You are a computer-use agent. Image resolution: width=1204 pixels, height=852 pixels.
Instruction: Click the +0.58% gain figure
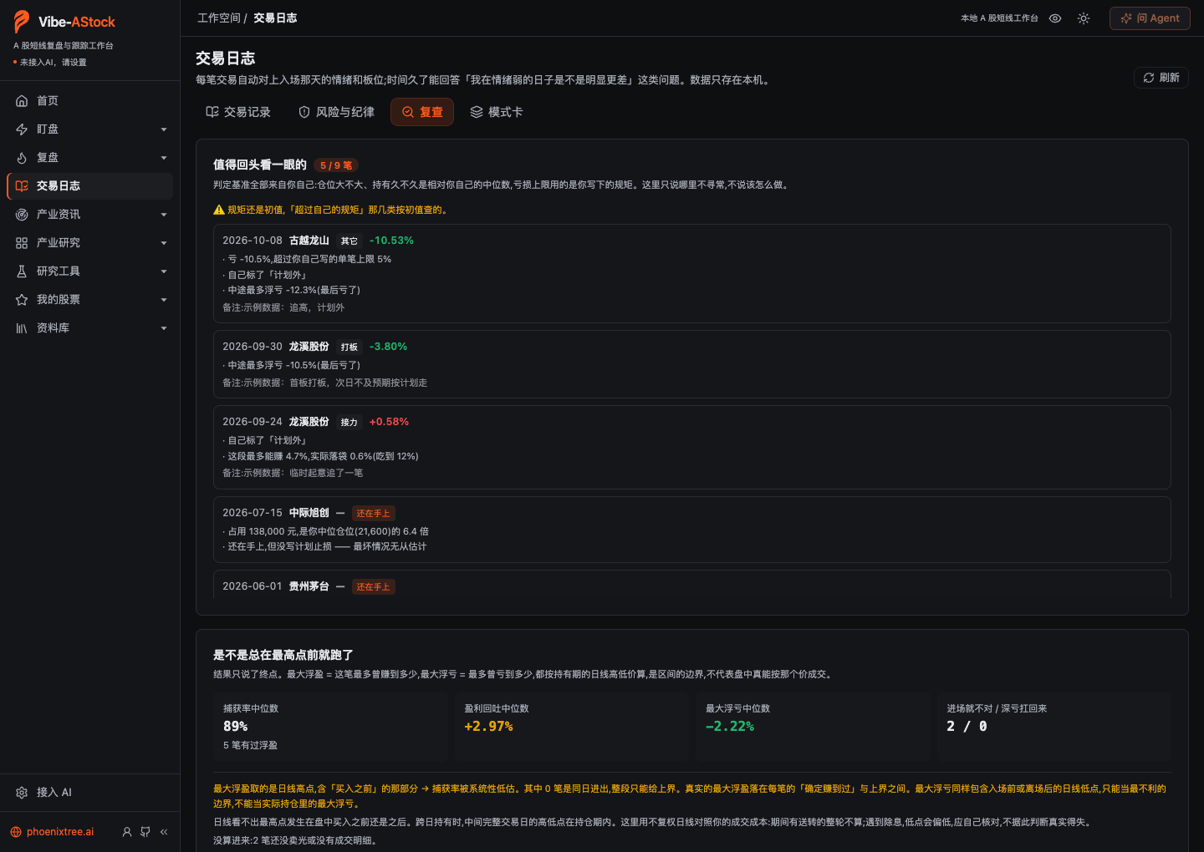389,422
